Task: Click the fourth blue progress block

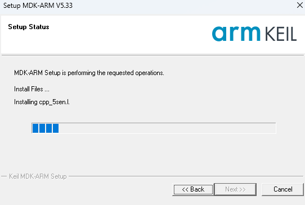Action: tap(56, 128)
